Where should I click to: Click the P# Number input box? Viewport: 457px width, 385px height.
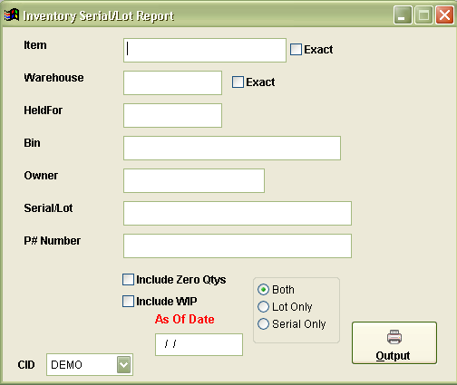pyautogui.click(x=238, y=245)
